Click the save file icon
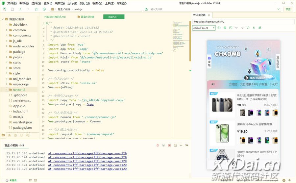 click(12, 9)
